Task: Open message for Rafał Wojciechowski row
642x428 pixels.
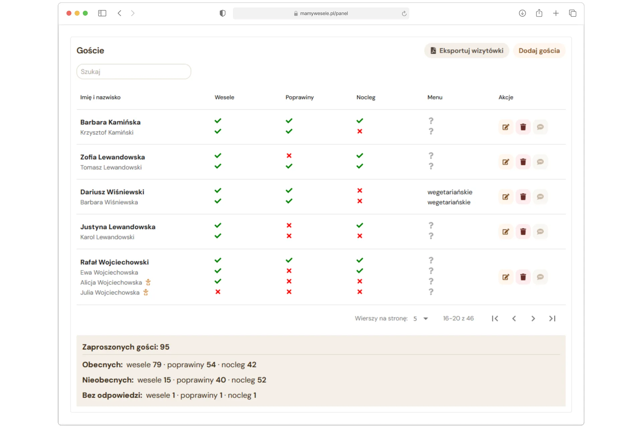Action: [540, 277]
